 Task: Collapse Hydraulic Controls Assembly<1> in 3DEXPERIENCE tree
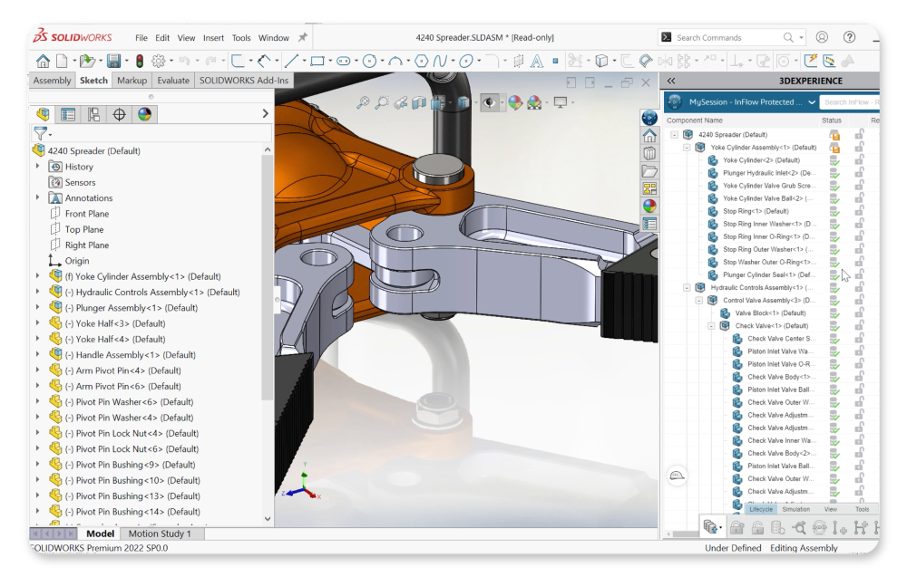[687, 288]
